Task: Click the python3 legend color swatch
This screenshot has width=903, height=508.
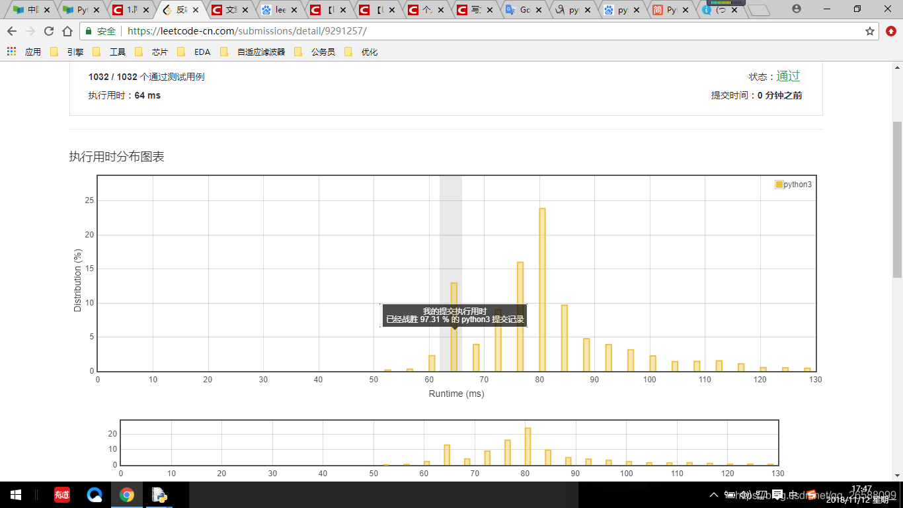Action: (x=779, y=185)
